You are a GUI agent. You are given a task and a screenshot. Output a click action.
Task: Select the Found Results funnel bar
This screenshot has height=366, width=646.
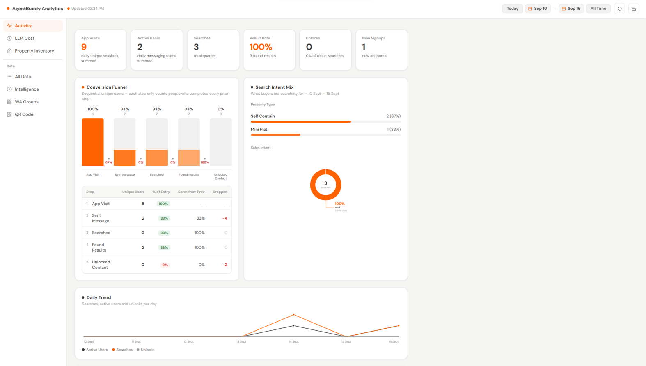tap(189, 142)
